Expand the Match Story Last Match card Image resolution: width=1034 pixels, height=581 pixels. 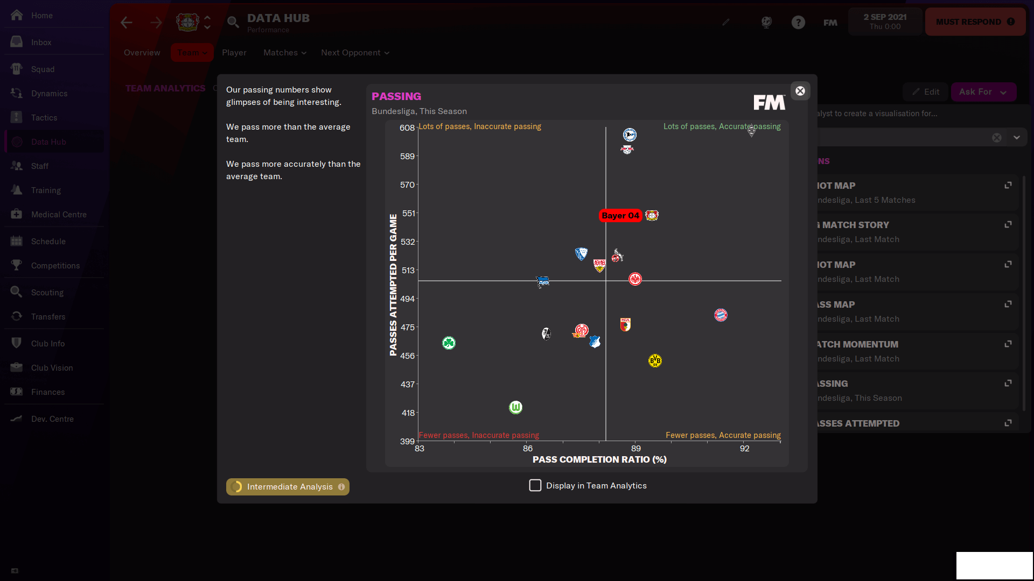(1008, 225)
